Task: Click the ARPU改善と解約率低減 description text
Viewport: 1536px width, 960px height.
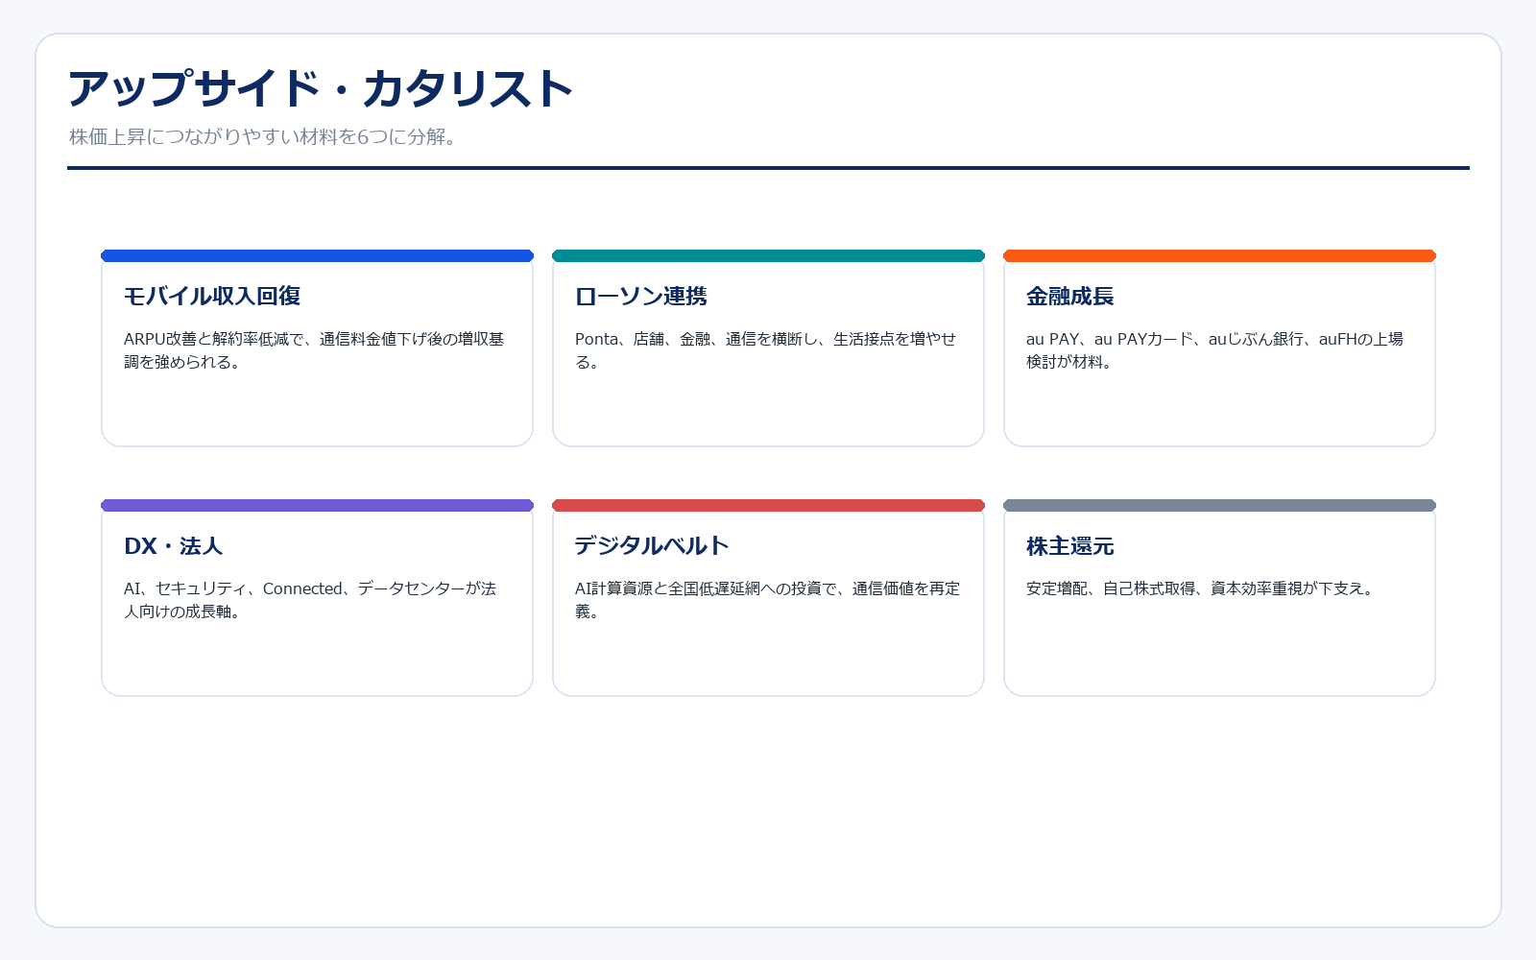Action: coord(314,350)
